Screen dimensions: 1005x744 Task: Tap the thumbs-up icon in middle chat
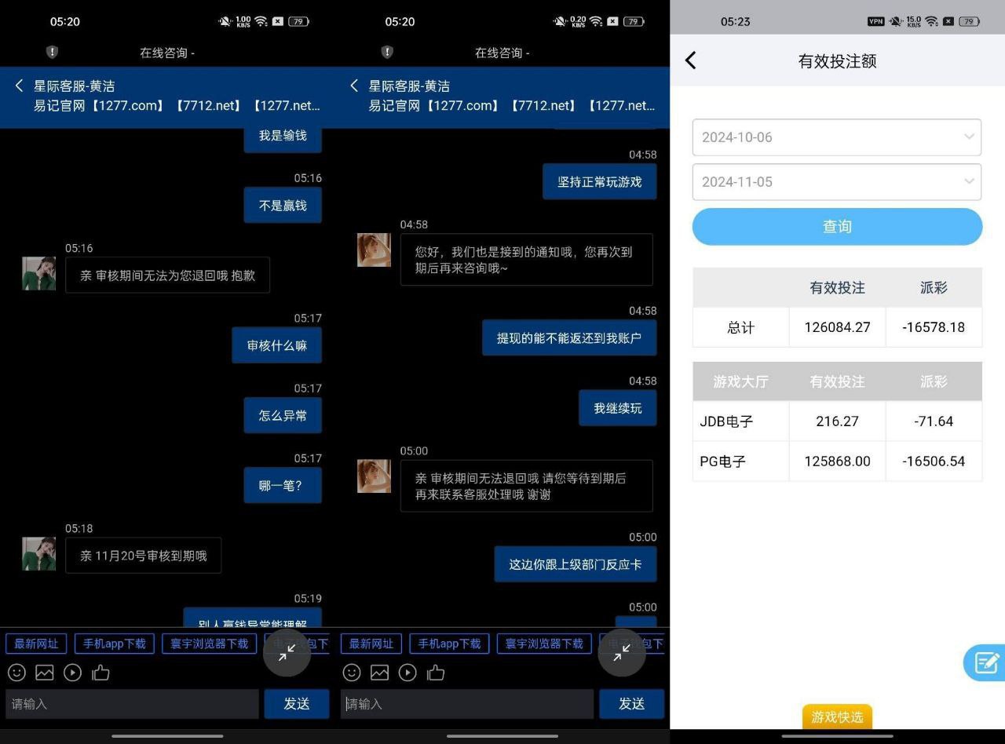(436, 673)
